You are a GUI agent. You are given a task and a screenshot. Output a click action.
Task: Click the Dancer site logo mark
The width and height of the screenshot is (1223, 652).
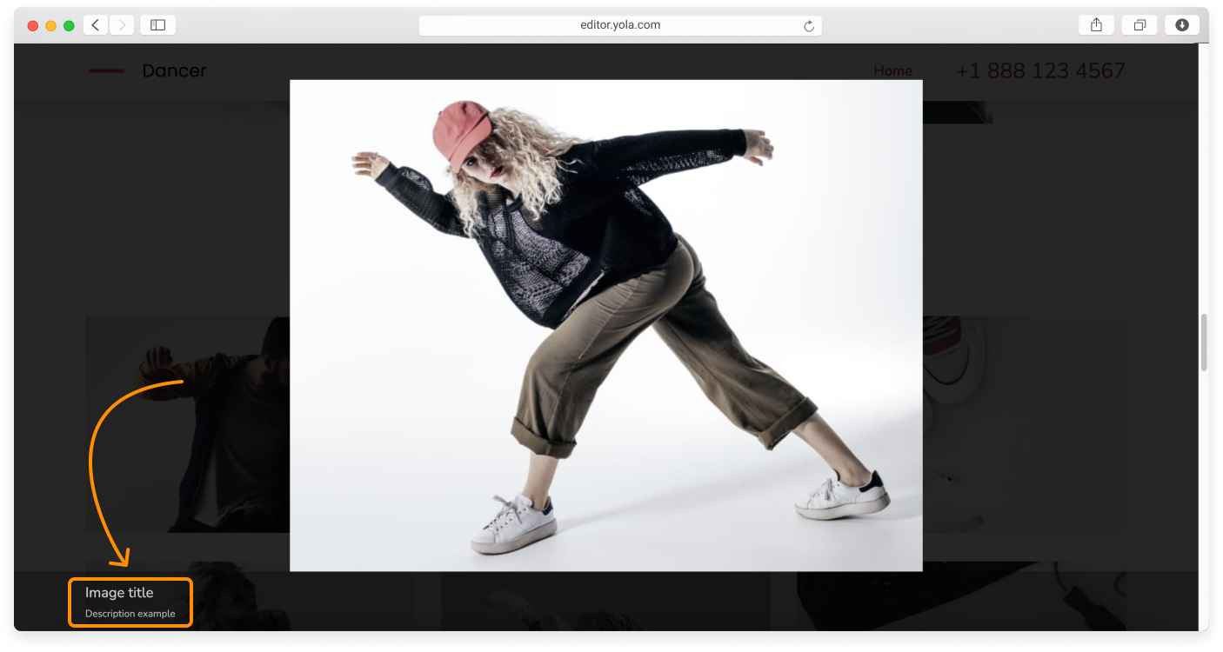pyautogui.click(x=106, y=70)
